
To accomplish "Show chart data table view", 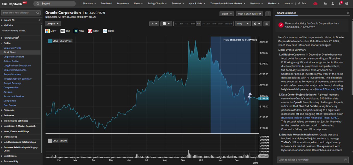I will click(x=267, y=24).
